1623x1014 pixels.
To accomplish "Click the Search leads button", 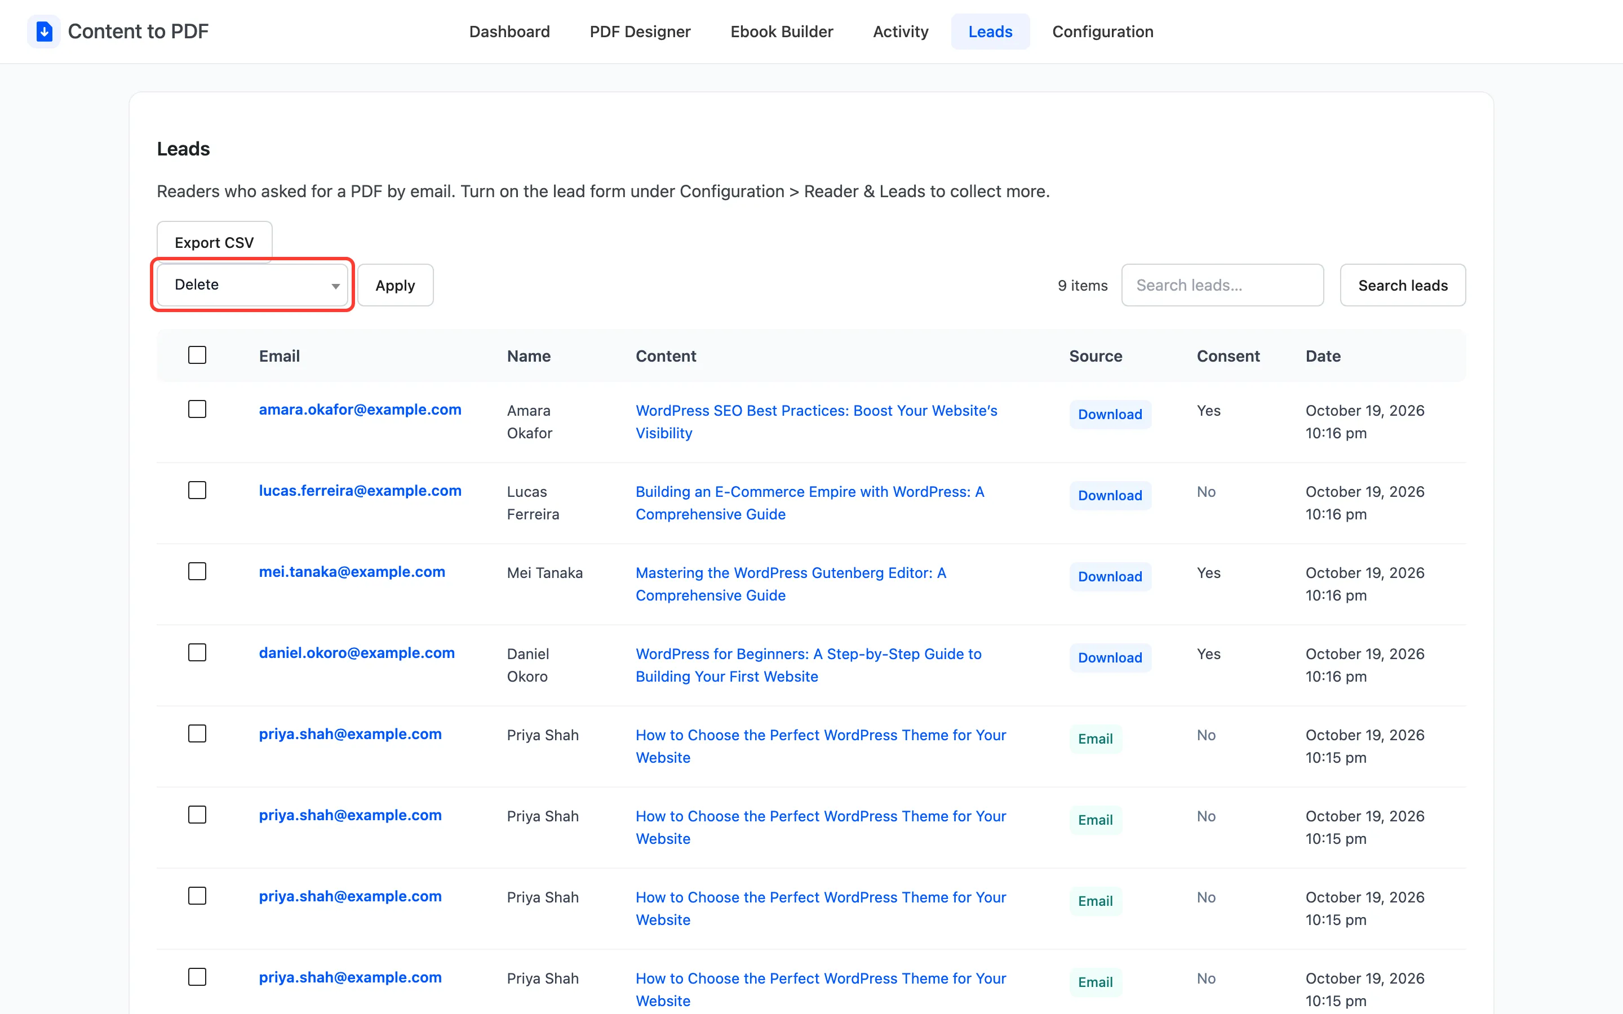I will 1402,285.
